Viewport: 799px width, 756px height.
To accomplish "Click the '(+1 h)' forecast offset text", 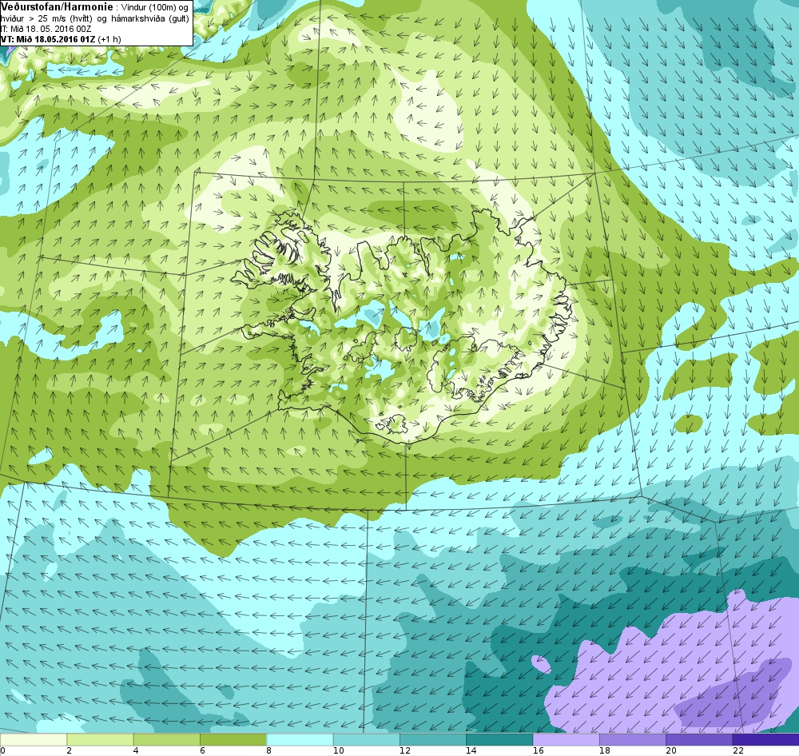I will click(109, 39).
